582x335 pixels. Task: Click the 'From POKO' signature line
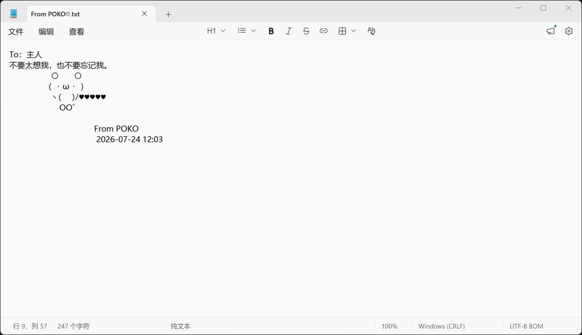click(116, 129)
